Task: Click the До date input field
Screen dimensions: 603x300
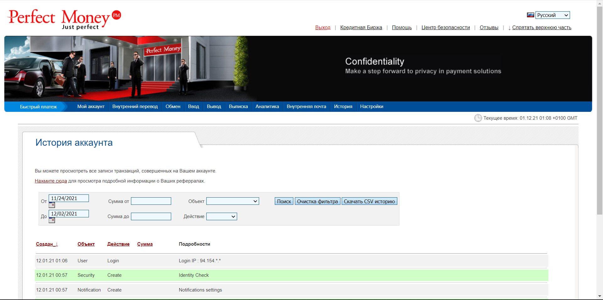Action: 69,214
